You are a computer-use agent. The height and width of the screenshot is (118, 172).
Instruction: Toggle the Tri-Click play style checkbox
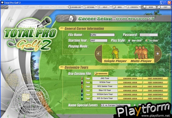tap(146, 40)
